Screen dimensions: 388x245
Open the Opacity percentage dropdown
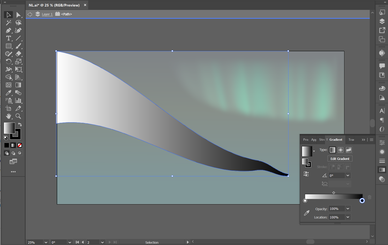pyautogui.click(x=348, y=209)
